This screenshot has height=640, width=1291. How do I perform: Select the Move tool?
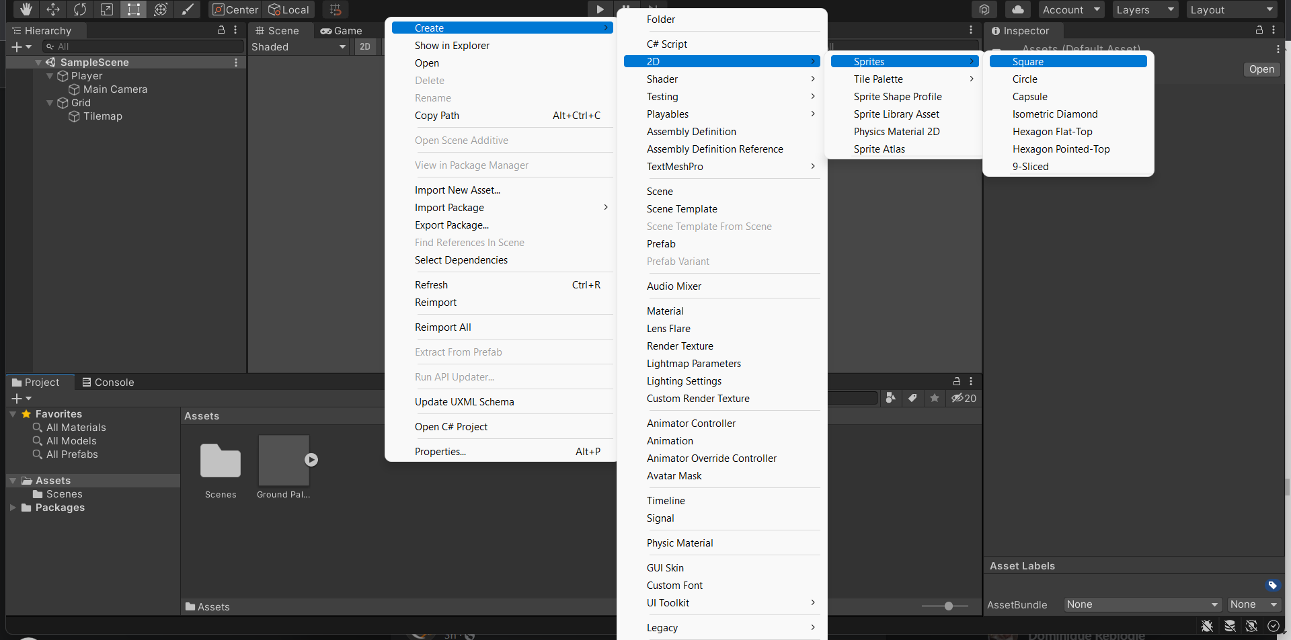pyautogui.click(x=52, y=9)
